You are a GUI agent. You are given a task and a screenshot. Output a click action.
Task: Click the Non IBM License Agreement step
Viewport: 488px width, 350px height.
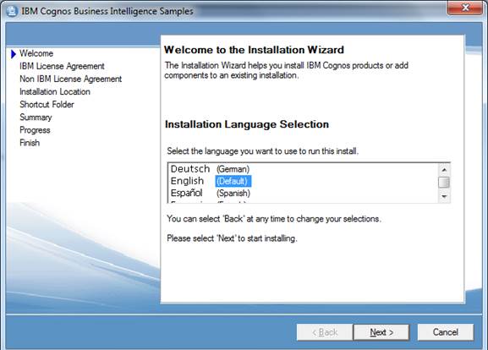[x=71, y=79]
